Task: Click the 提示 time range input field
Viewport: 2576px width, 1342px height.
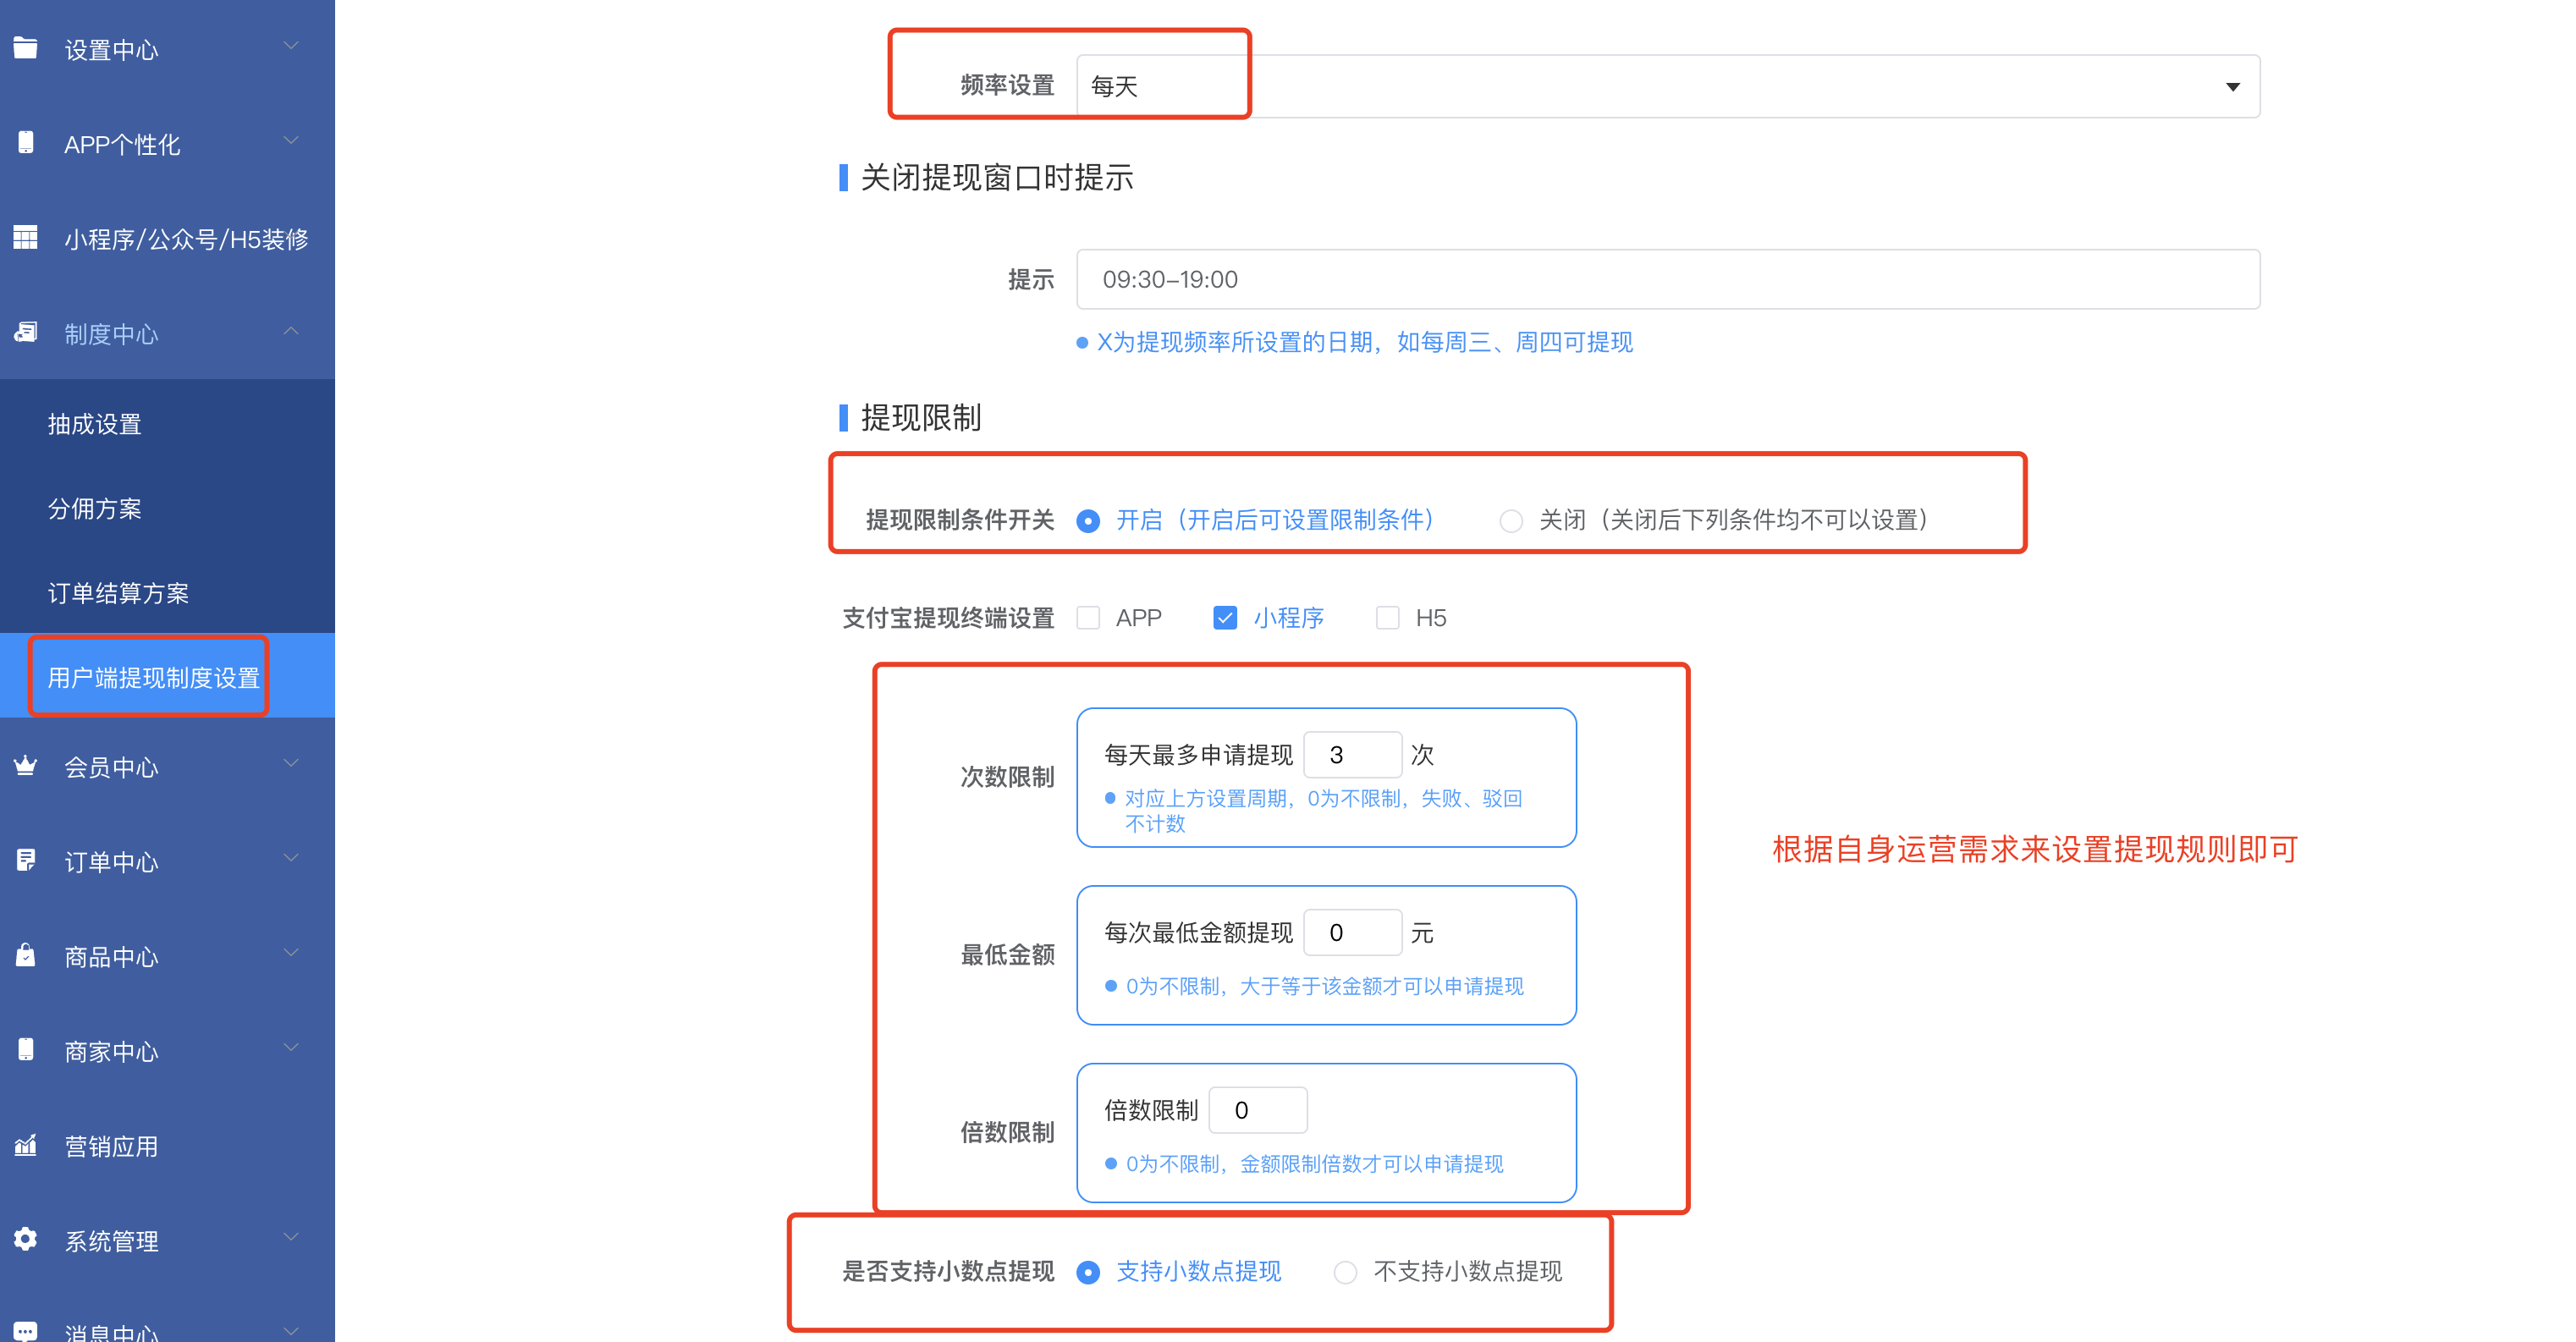Action: (x=1667, y=279)
